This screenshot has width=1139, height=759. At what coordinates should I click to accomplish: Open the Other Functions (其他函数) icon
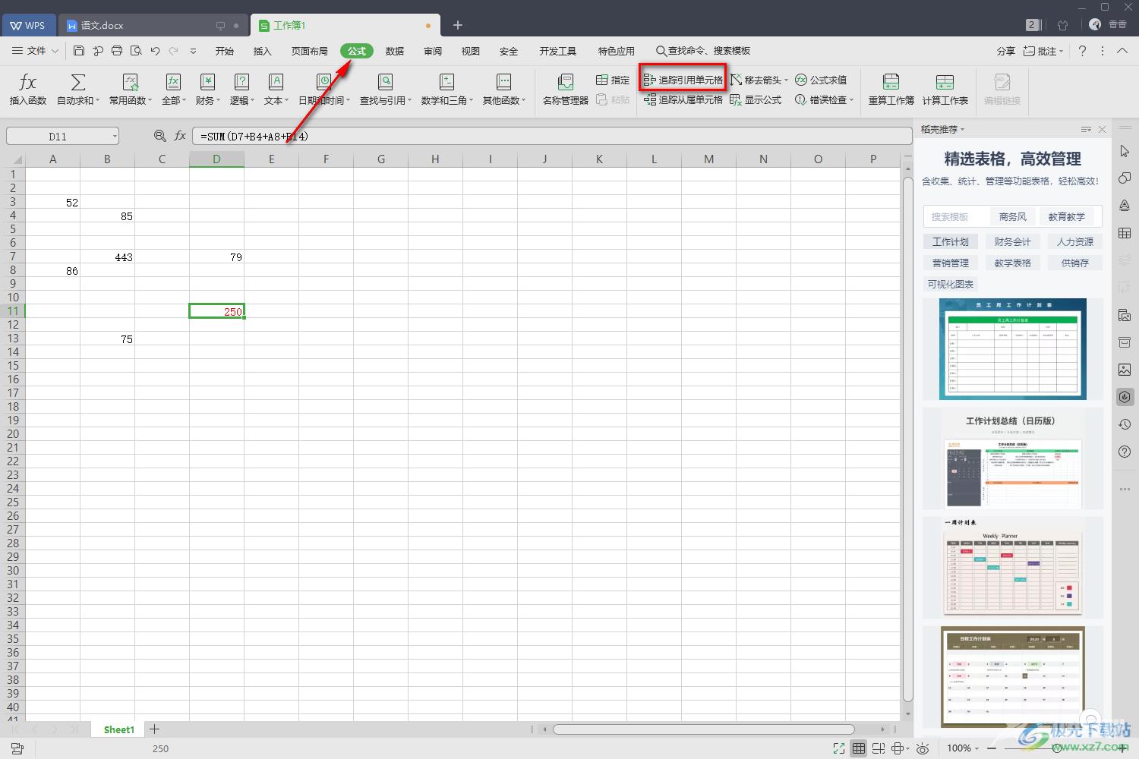503,82
